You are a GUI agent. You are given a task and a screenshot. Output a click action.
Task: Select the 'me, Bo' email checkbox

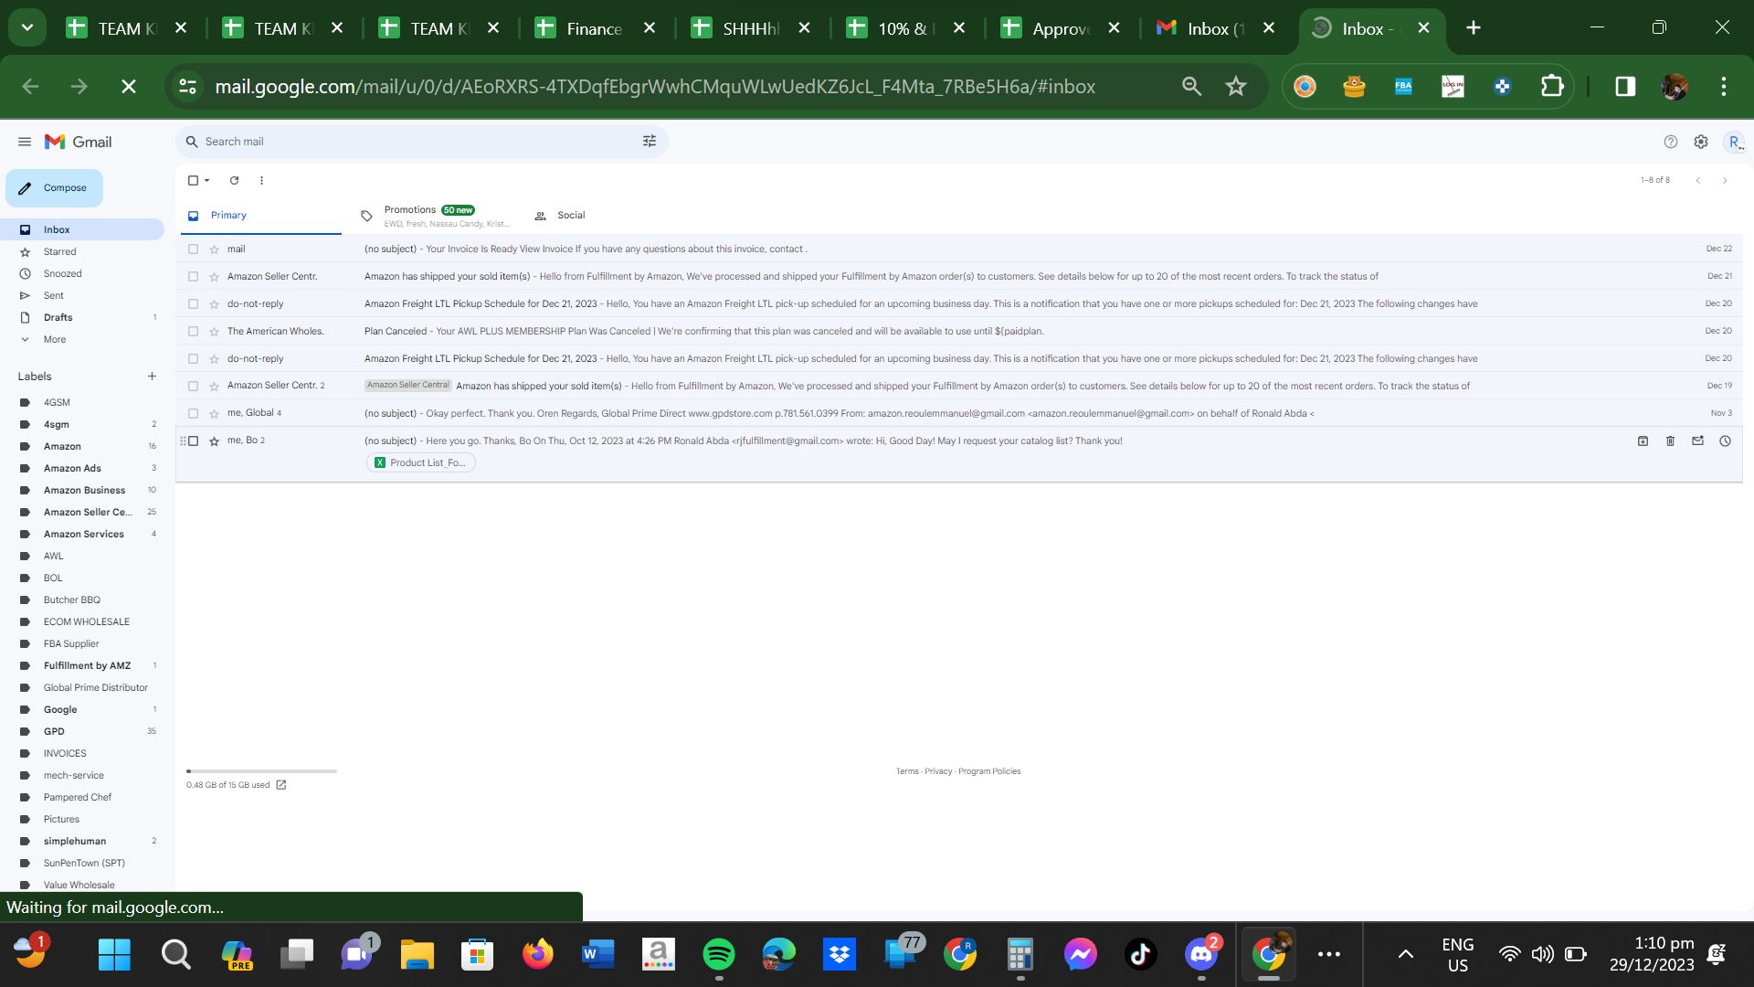point(193,440)
